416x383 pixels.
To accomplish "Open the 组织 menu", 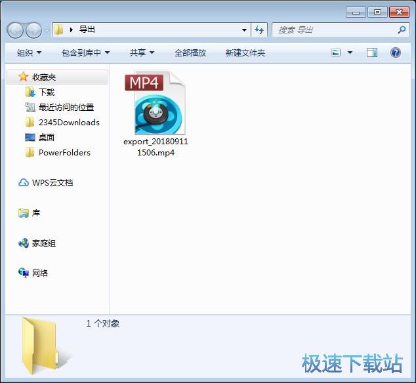I will pos(29,52).
